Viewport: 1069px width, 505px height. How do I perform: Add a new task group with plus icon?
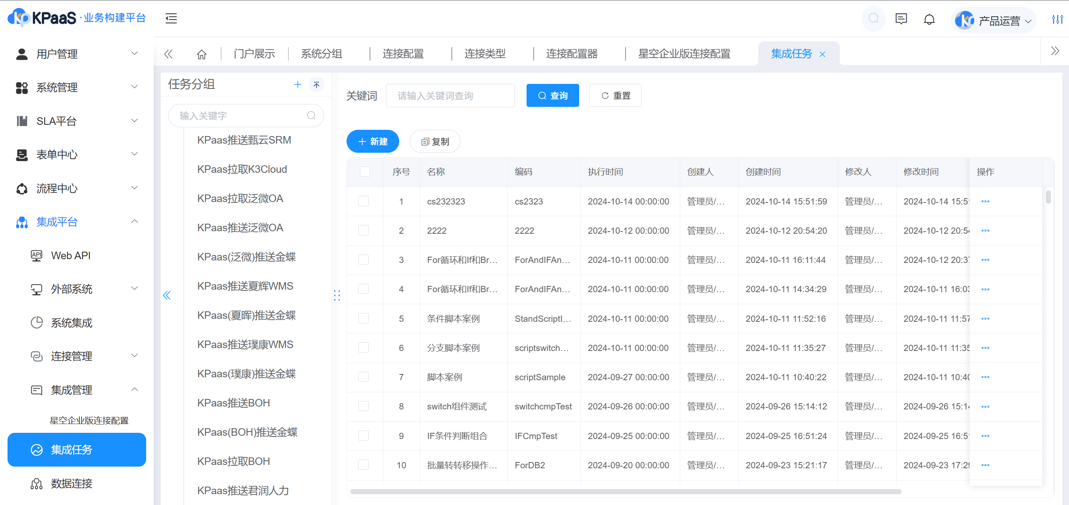click(298, 85)
